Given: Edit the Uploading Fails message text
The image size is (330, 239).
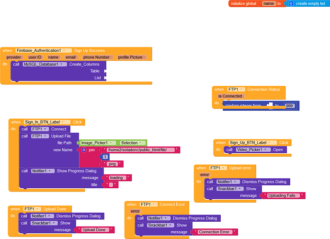Looking at the screenshot, I should 281,195.
